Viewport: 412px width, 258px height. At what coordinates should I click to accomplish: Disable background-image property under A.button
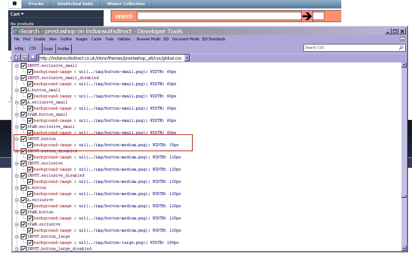(30, 194)
